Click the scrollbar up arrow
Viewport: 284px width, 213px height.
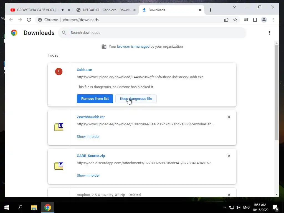tap(277, 43)
